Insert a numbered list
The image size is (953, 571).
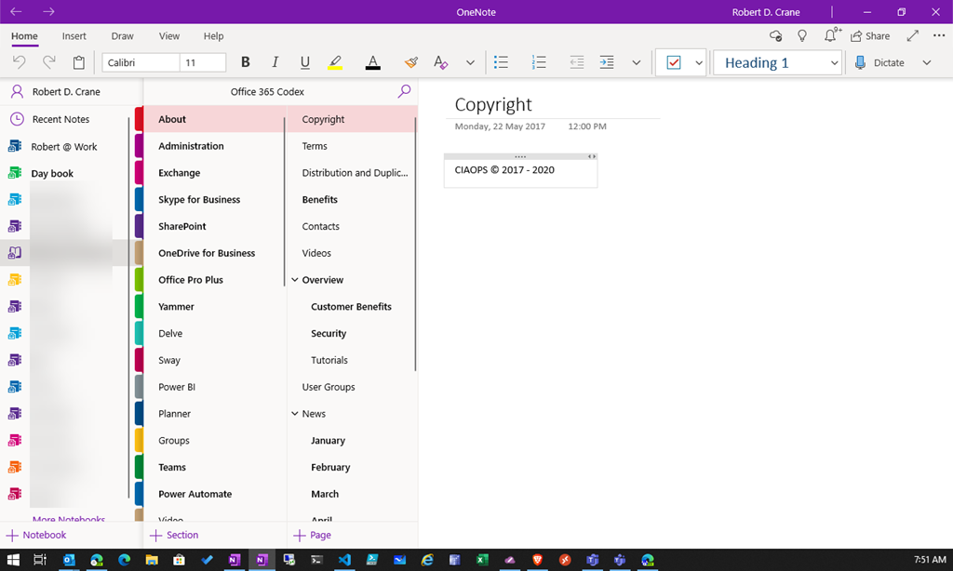point(539,62)
